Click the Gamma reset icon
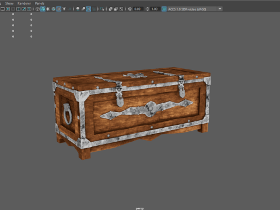Viewport: 280px width, 210px height. [x=147, y=9]
